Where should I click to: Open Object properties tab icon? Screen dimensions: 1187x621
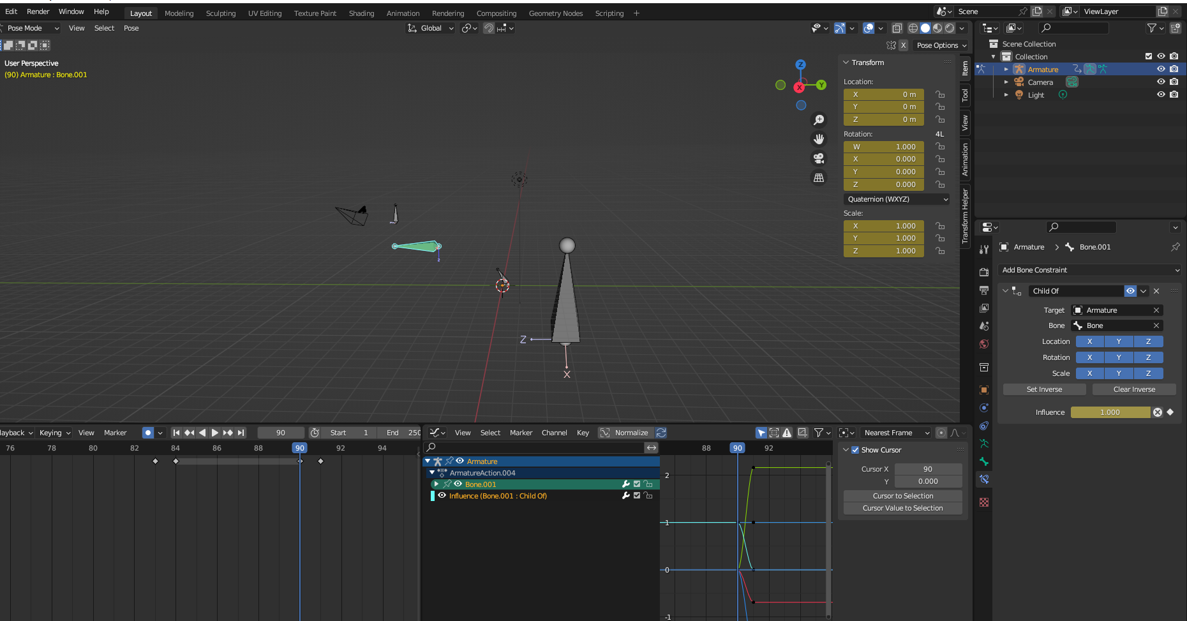pos(984,390)
